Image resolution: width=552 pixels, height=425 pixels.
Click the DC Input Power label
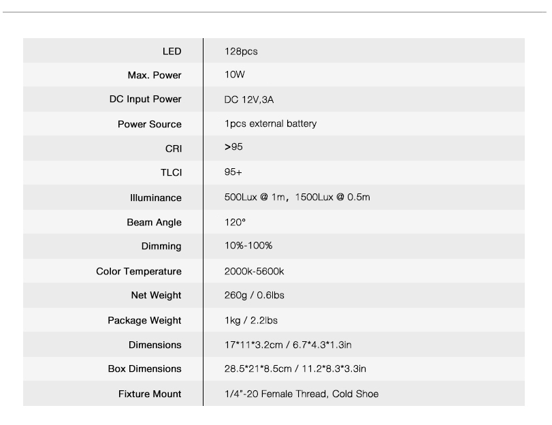tap(146, 99)
